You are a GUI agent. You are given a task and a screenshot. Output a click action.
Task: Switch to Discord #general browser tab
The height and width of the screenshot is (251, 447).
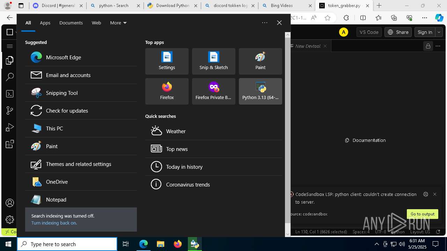(x=58, y=6)
